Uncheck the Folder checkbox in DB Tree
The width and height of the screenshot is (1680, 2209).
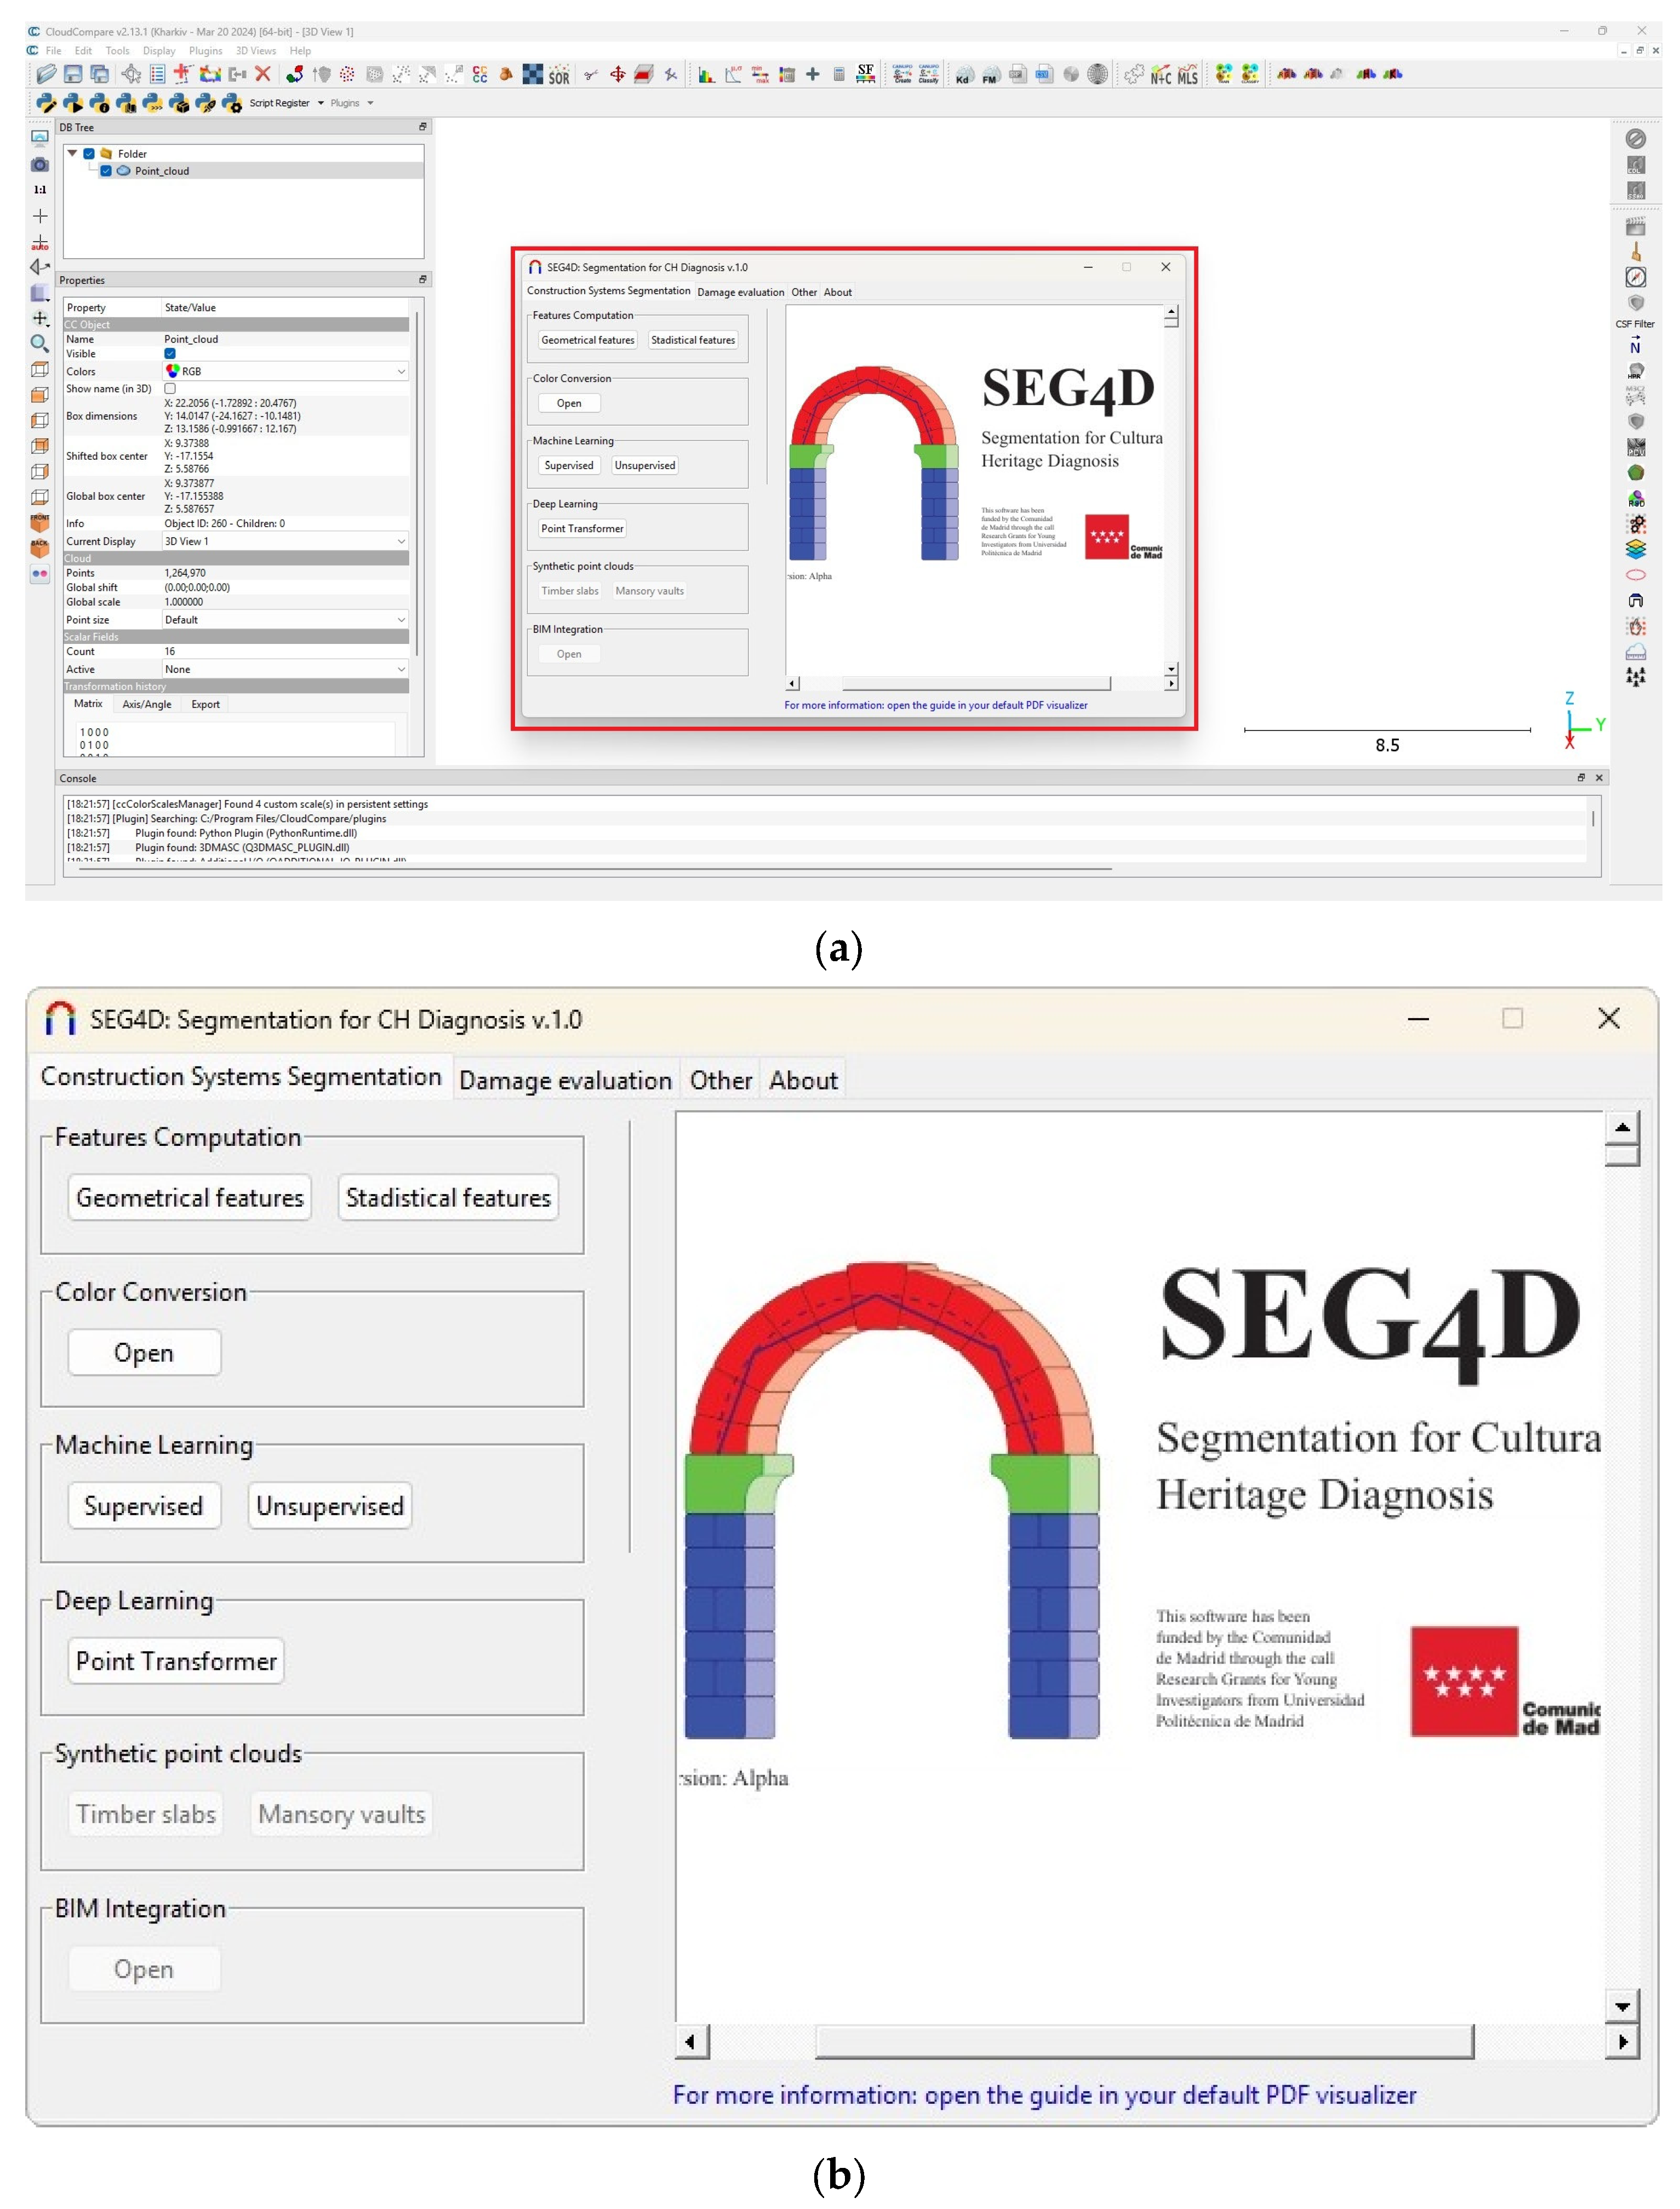tap(89, 154)
